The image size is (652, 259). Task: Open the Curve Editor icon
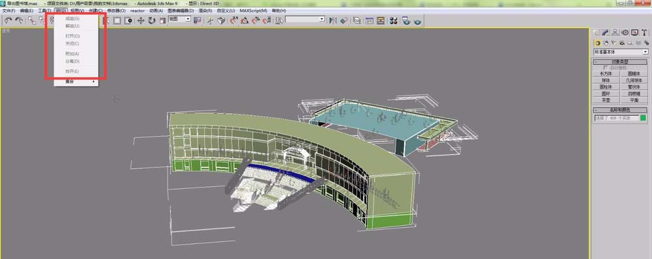pos(369,20)
